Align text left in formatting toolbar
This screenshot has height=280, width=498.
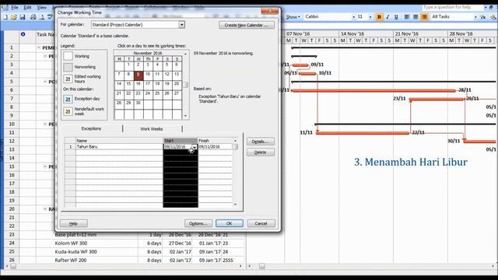click(407, 17)
